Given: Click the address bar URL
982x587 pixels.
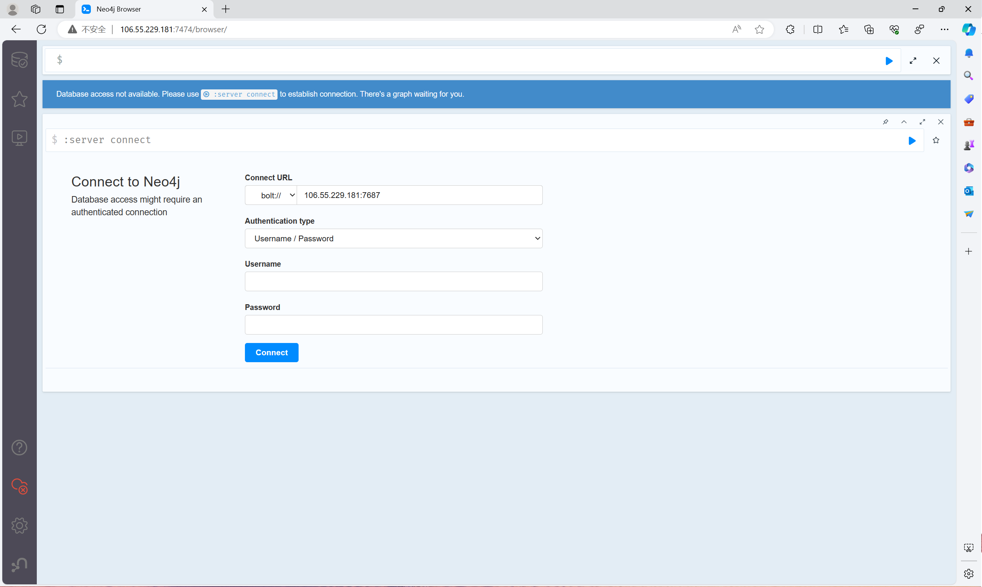Looking at the screenshot, I should coord(174,29).
